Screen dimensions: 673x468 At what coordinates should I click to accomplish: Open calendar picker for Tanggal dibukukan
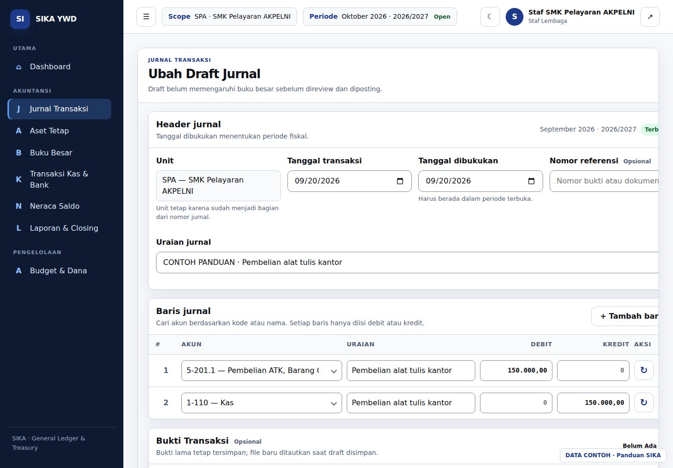[x=531, y=181]
